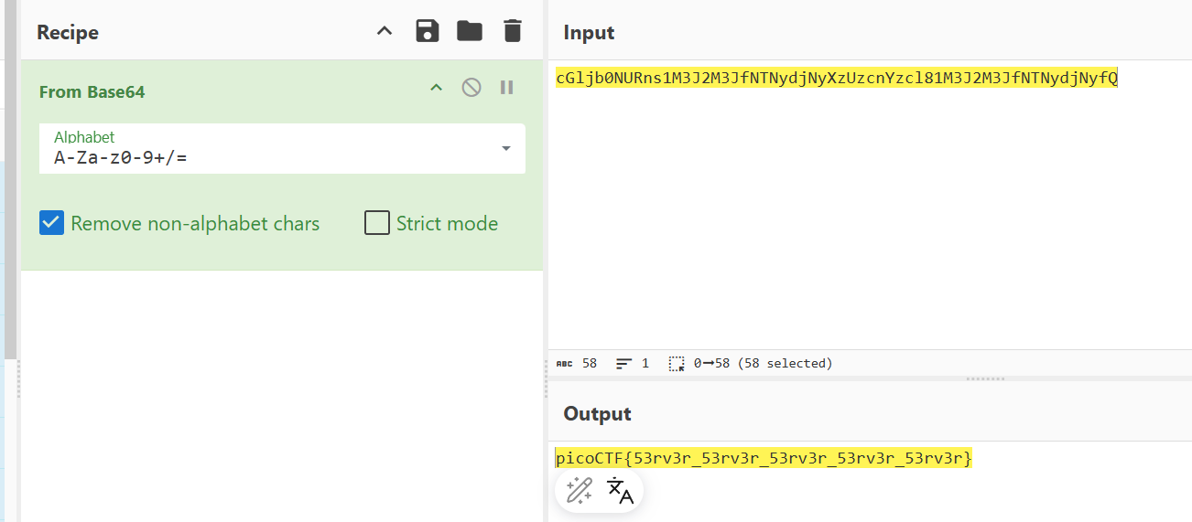Click the From Base64 operation title
The width and height of the screenshot is (1192, 522).
click(x=92, y=92)
